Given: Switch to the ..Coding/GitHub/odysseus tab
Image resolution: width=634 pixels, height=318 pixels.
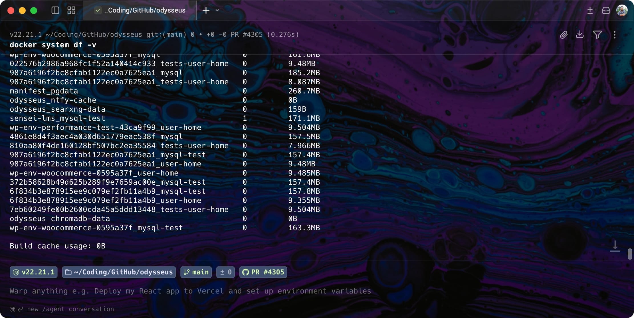Looking at the screenshot, I should pyautogui.click(x=140, y=10).
